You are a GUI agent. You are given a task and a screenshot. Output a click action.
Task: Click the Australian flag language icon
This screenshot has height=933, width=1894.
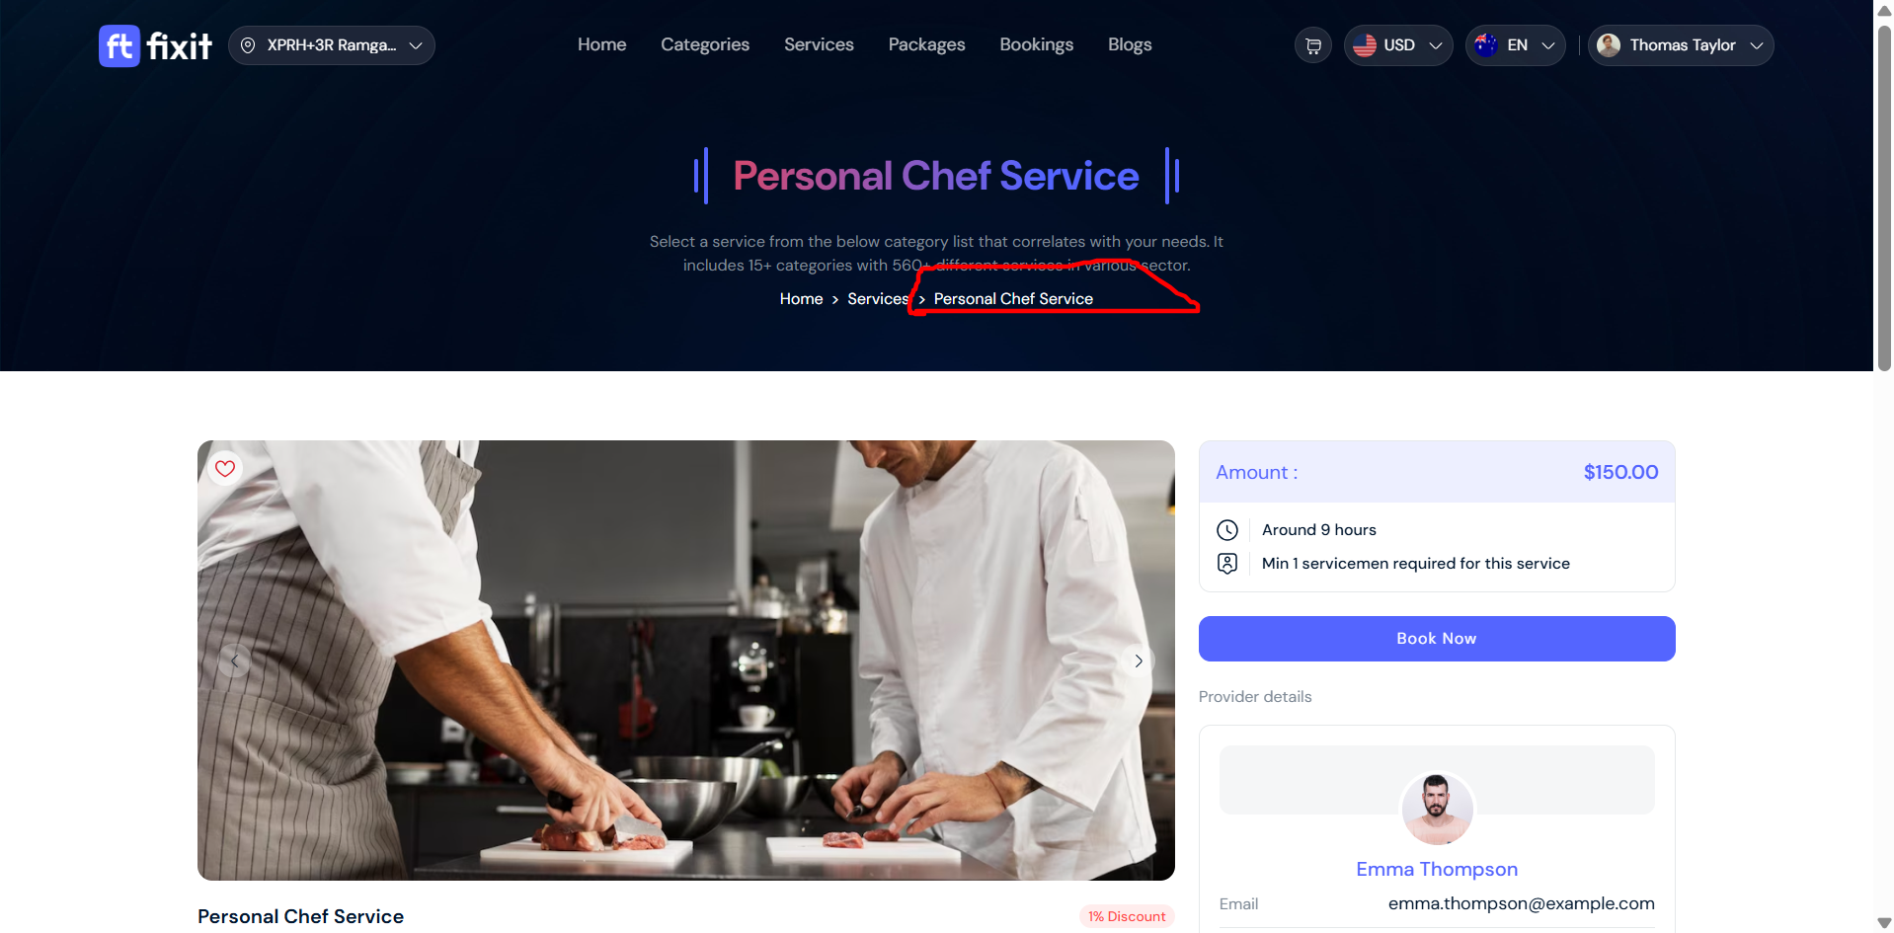point(1486,45)
